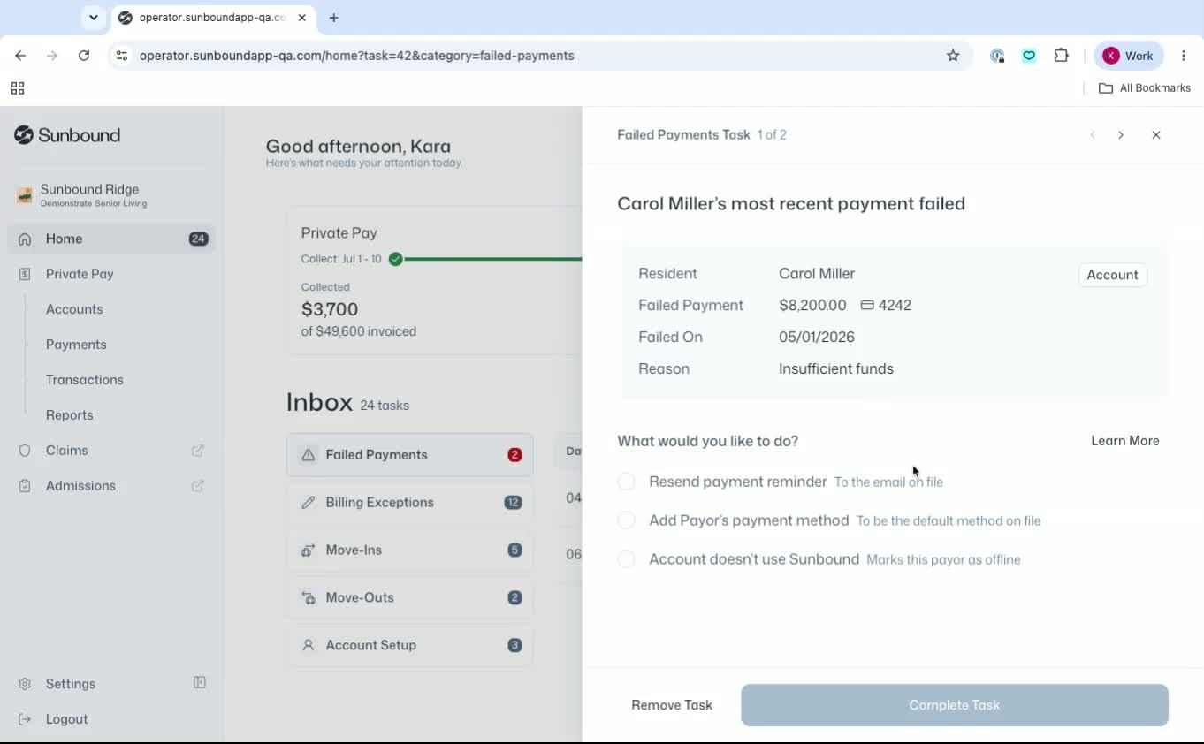Go to next failed payments task arrow
The height and width of the screenshot is (744, 1204).
click(x=1121, y=135)
